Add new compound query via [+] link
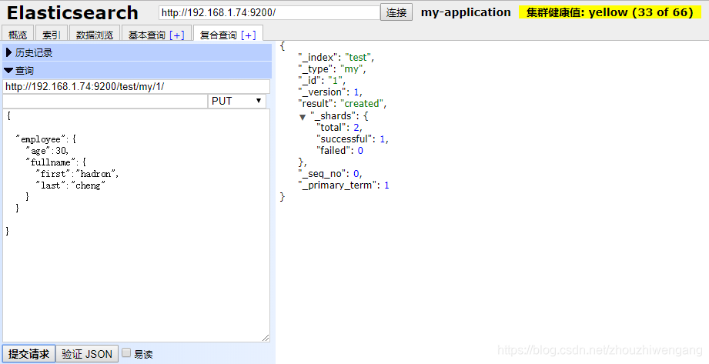Viewport: 709px width, 364px height. click(248, 35)
